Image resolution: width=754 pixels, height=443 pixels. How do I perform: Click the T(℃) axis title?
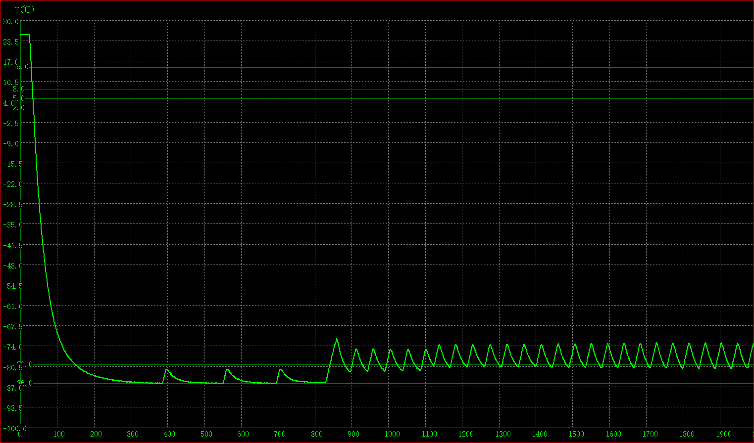coord(24,9)
